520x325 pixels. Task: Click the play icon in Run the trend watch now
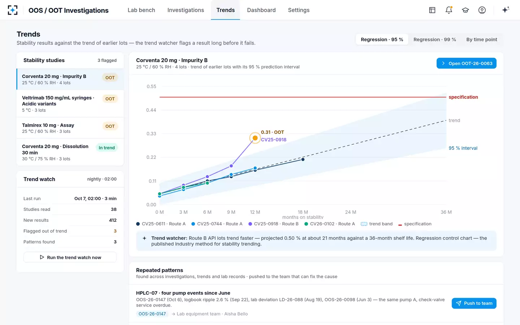(x=42, y=257)
